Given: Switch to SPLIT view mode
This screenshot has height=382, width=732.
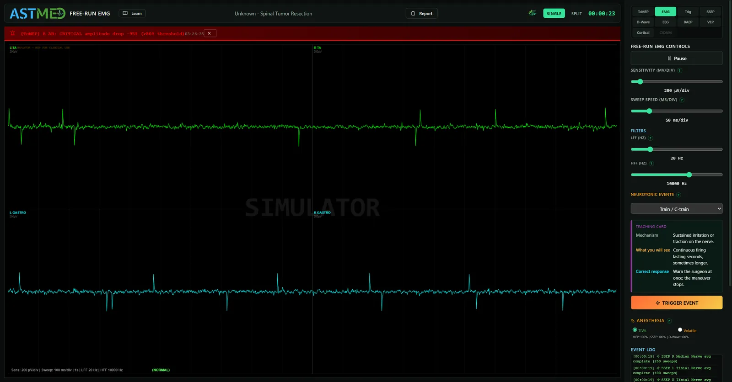Looking at the screenshot, I should pyautogui.click(x=576, y=14).
